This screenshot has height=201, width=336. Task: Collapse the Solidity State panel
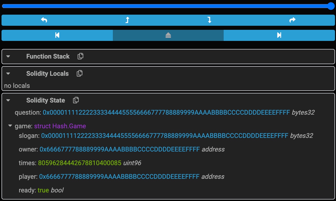click(x=8, y=100)
